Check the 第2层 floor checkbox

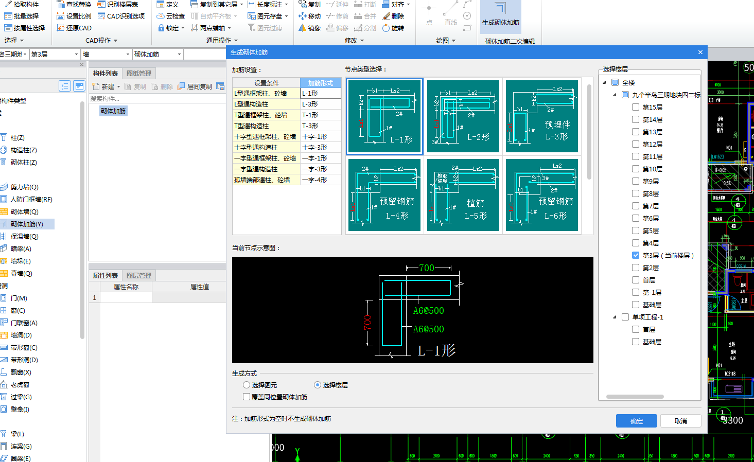tap(636, 268)
